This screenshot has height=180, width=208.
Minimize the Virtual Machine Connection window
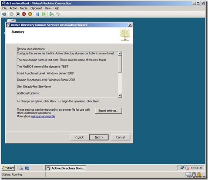point(194,3)
